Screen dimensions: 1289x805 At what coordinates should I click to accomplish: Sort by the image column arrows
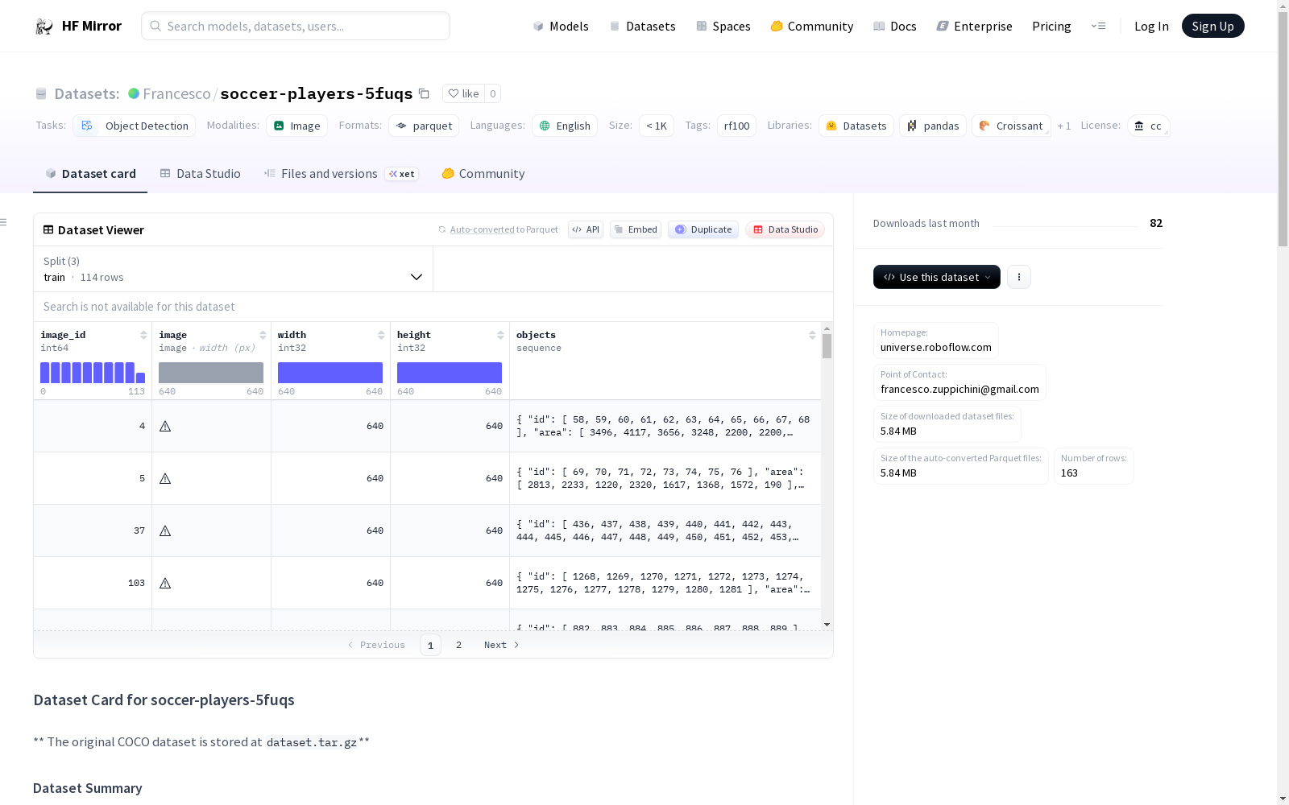pyautogui.click(x=263, y=335)
